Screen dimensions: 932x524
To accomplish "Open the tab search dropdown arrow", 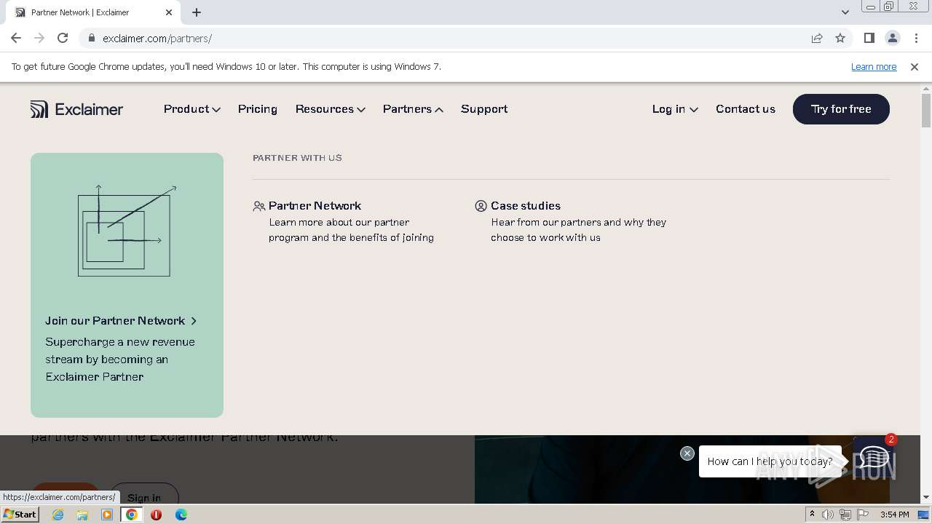I will 845,12.
